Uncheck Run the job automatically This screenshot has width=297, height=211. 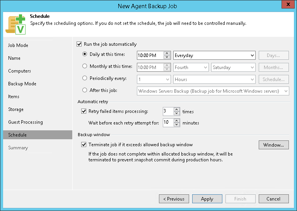point(80,44)
